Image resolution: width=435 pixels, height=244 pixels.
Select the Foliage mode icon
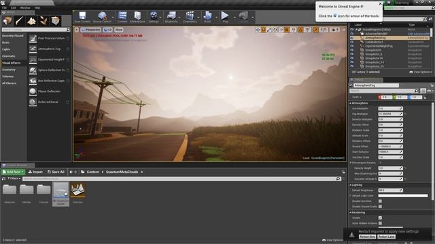coord(43,21)
